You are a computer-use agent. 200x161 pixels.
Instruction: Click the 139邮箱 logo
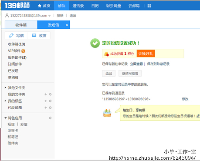(17, 6)
